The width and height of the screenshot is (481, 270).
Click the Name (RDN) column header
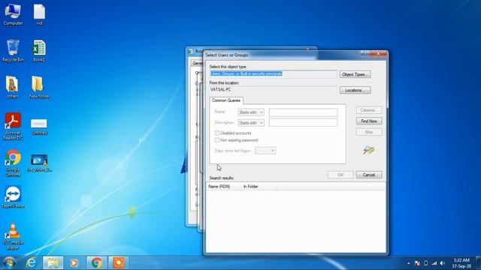click(x=224, y=187)
